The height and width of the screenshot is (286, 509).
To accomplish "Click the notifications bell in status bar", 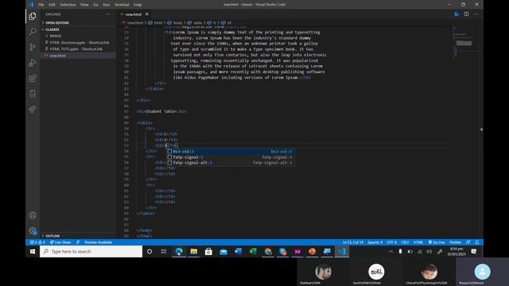I will pos(477,242).
